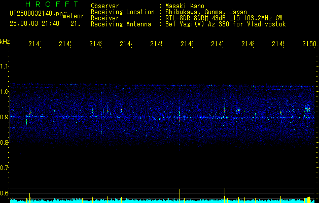
Task: Select the filename UT2508032140.pn
Action: click(37, 14)
